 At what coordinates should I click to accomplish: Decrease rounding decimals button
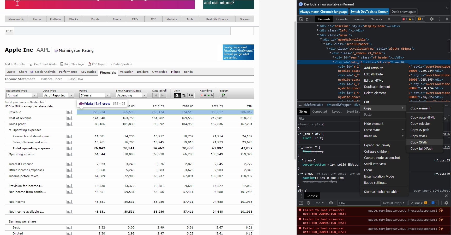pyautogui.click(x=203, y=95)
